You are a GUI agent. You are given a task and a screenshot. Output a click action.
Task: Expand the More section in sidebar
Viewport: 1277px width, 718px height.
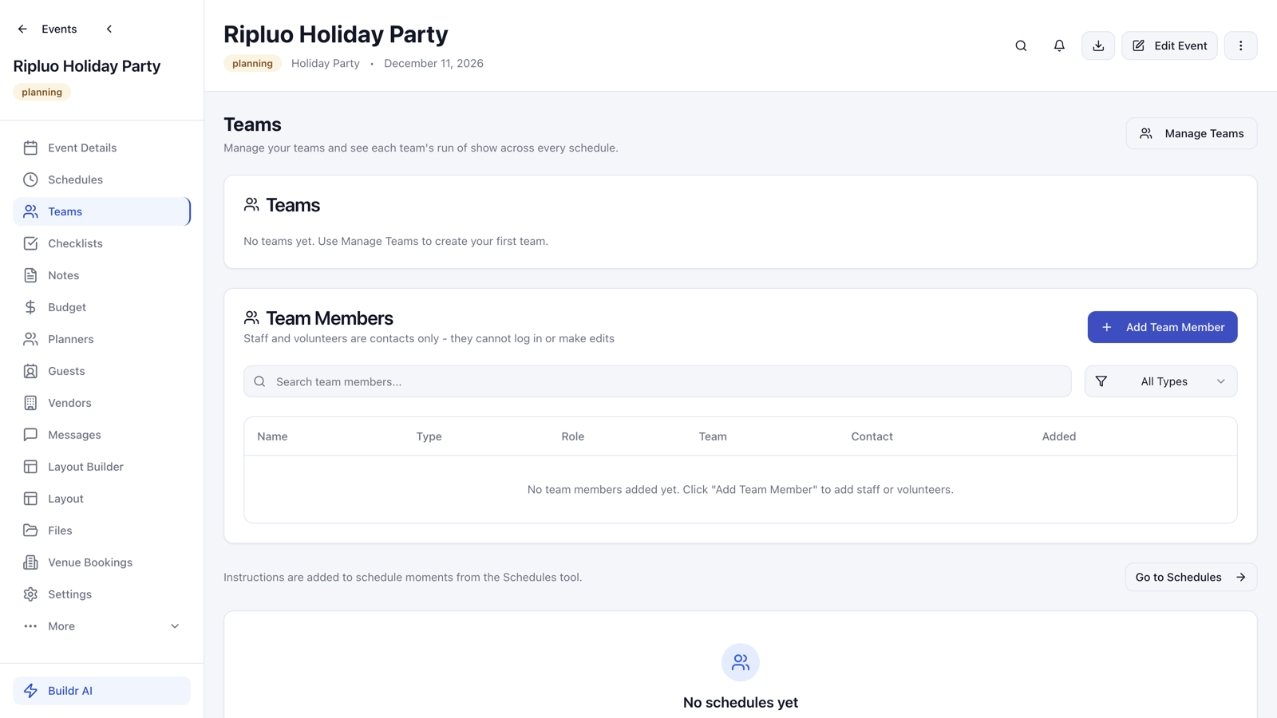pyautogui.click(x=102, y=626)
